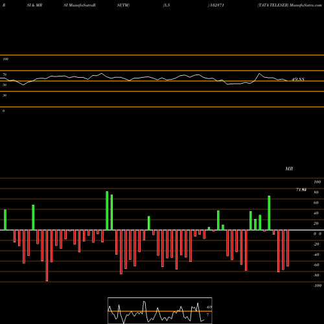Click the SI(TM) header text
Image resolution: width=324 pixels, height=324 pixels.
click(123, 5)
